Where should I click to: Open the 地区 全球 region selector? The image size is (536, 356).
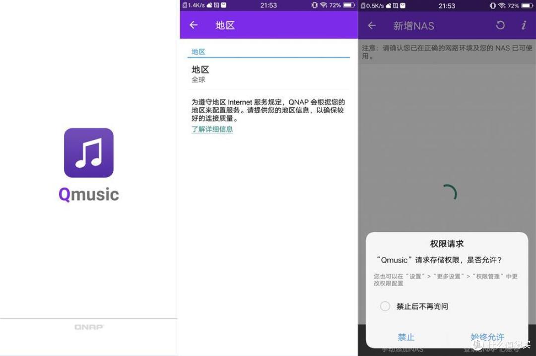(x=268, y=74)
